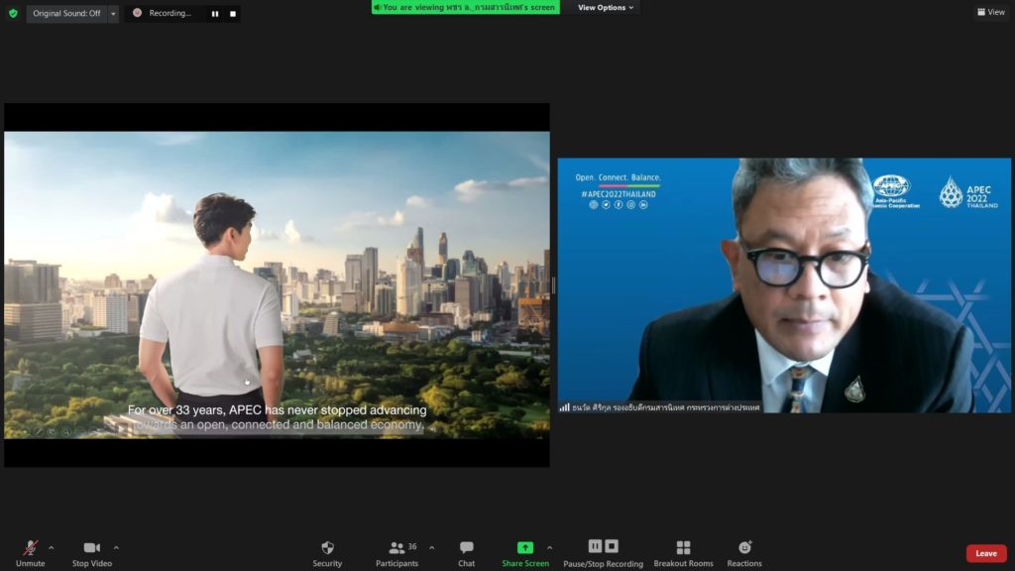Viewport: 1015px width, 571px height.
Task: Pause the recording from top bar
Action: [215, 14]
